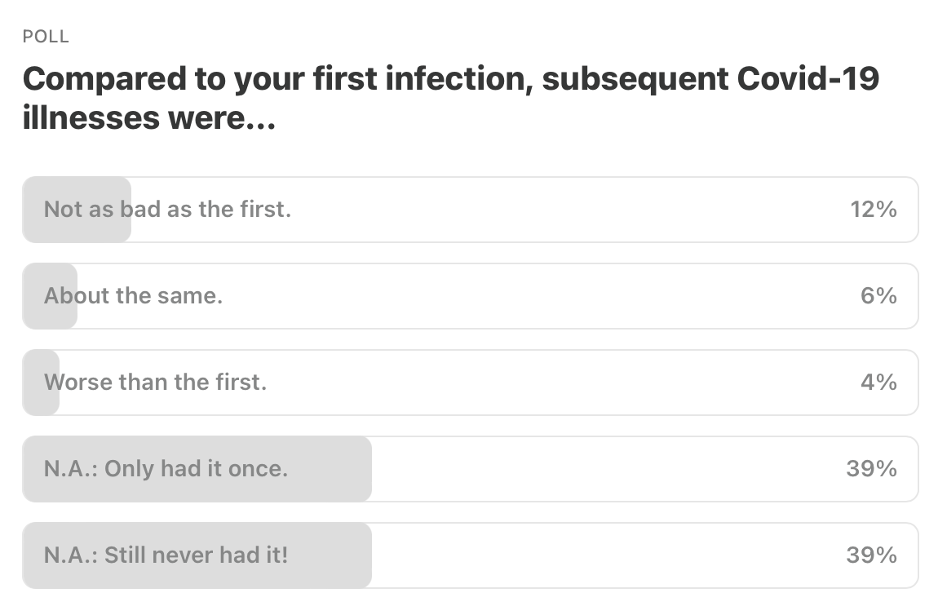The width and height of the screenshot is (938, 615).
Task: Select the 'Not as bad as the first.' option
Action: 470,210
